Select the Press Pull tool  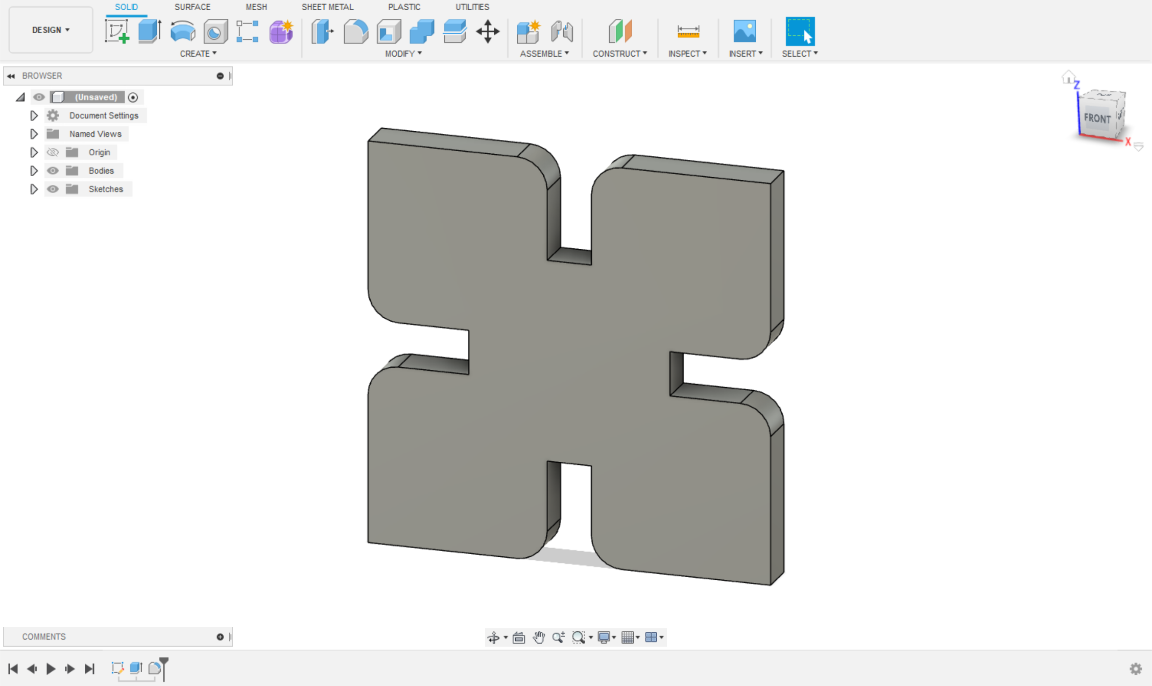323,31
